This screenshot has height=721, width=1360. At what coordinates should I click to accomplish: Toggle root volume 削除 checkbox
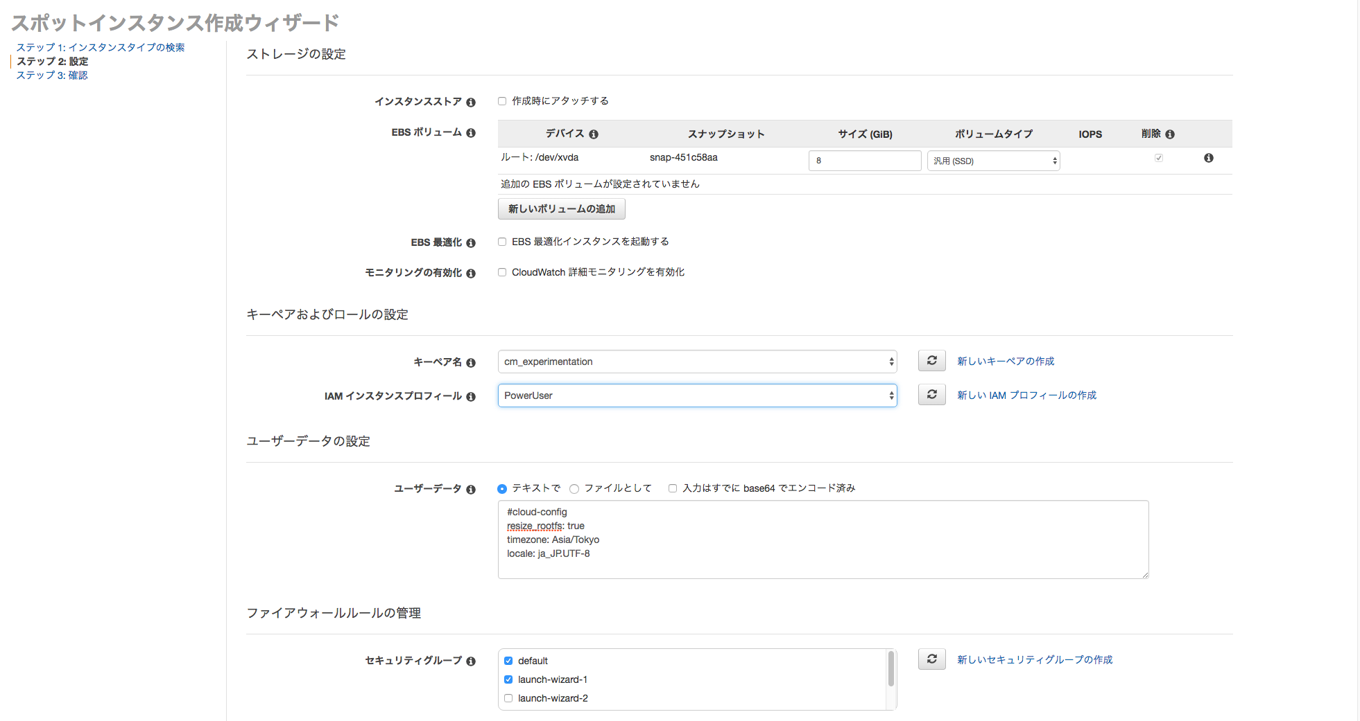pos(1159,158)
